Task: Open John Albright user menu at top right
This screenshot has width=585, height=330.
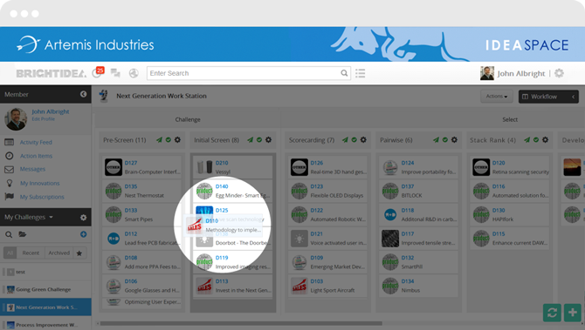Action: [x=513, y=73]
